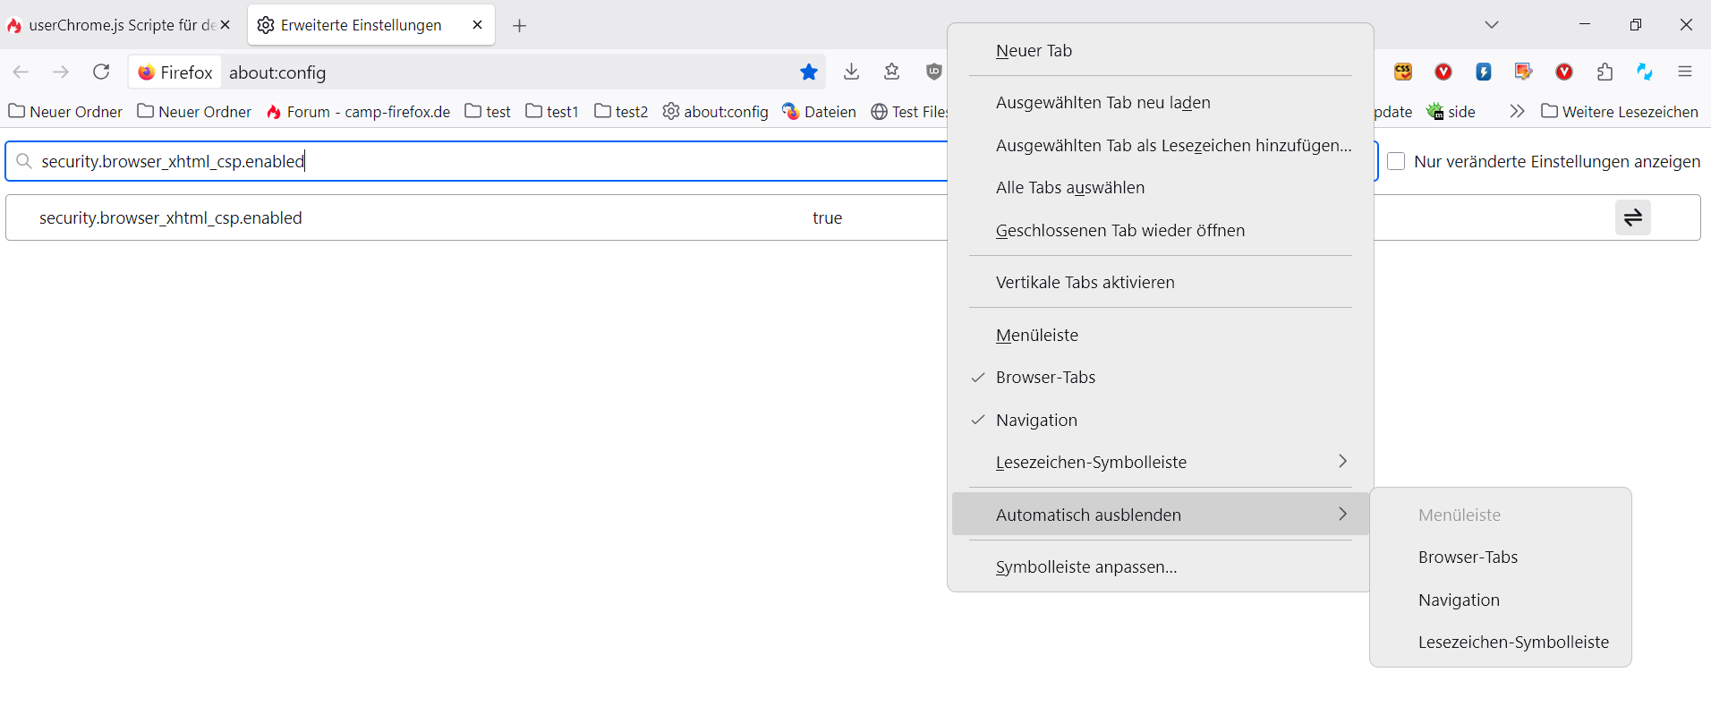Click the blue bookmark star icon

point(809,72)
